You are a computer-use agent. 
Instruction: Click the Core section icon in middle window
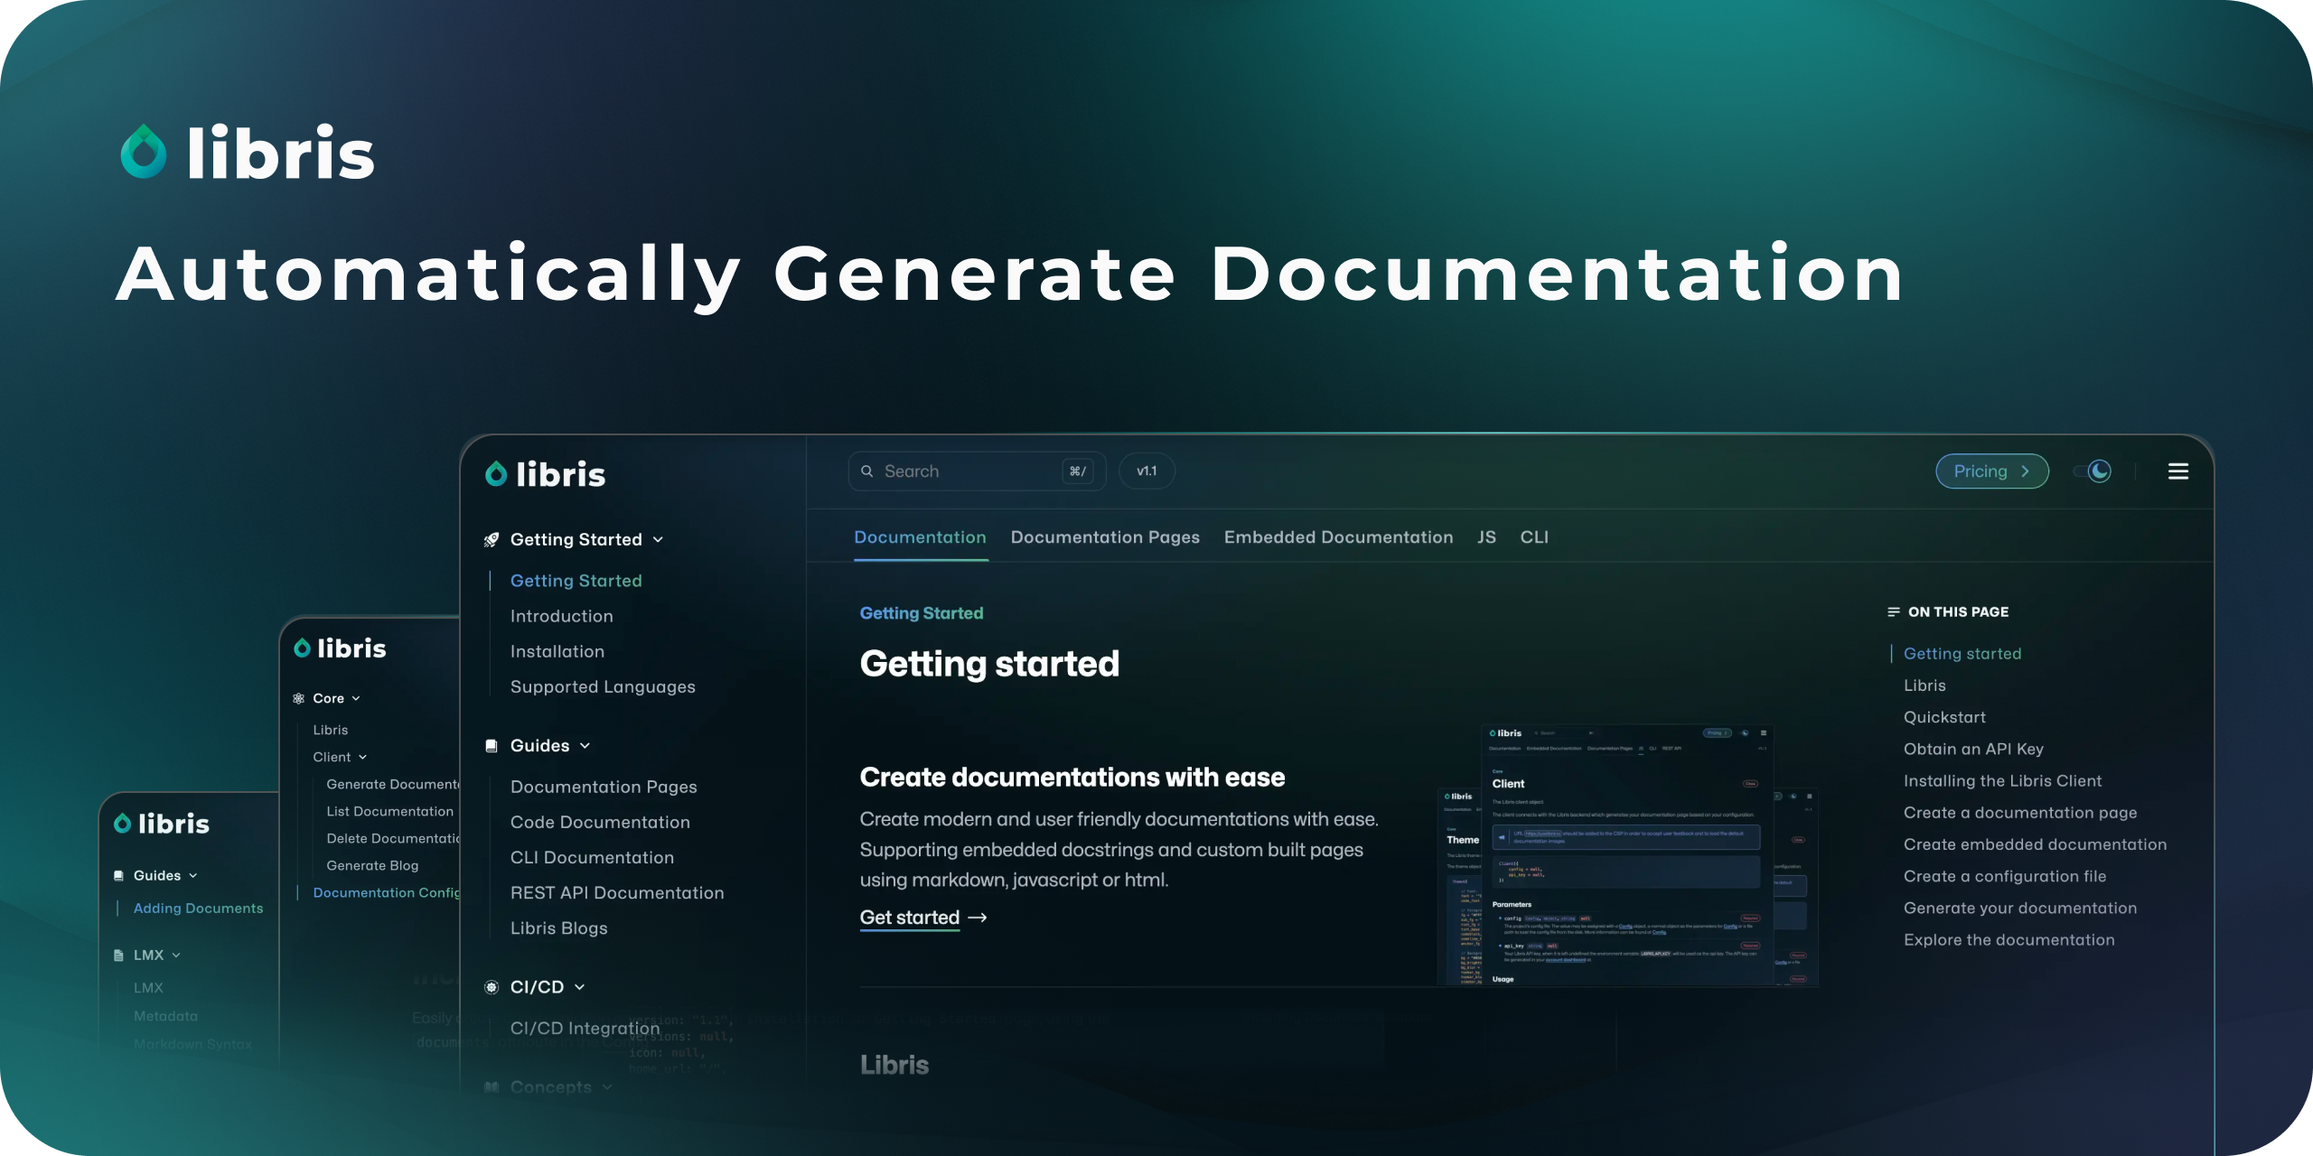(x=299, y=698)
